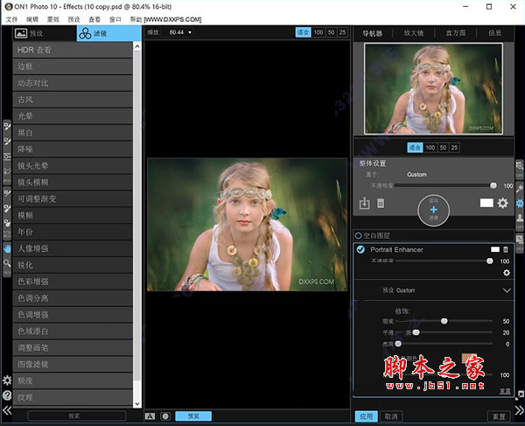Select the 空白图层 radio button
The width and height of the screenshot is (525, 426).
coord(359,235)
